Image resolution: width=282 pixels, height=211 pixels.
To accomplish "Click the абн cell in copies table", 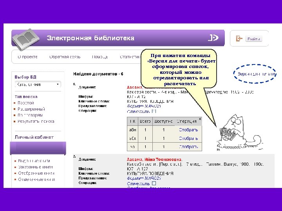I will [132, 130].
